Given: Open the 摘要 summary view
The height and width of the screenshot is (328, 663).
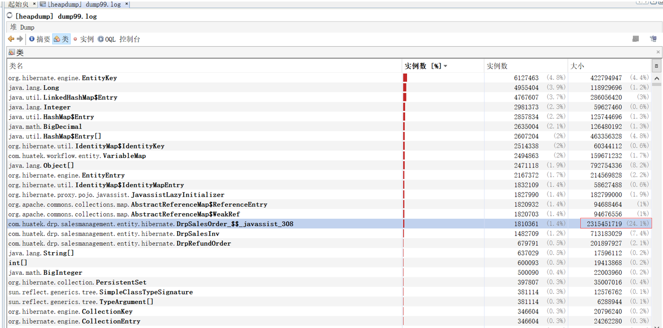Looking at the screenshot, I should tap(39, 39).
